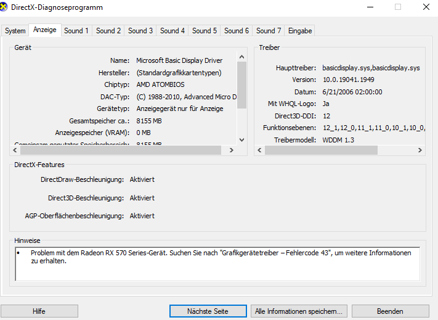Open the Sound 2 tab

point(108,31)
